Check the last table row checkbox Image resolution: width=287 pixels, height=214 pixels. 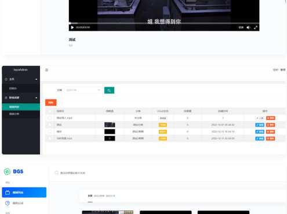pos(50,138)
